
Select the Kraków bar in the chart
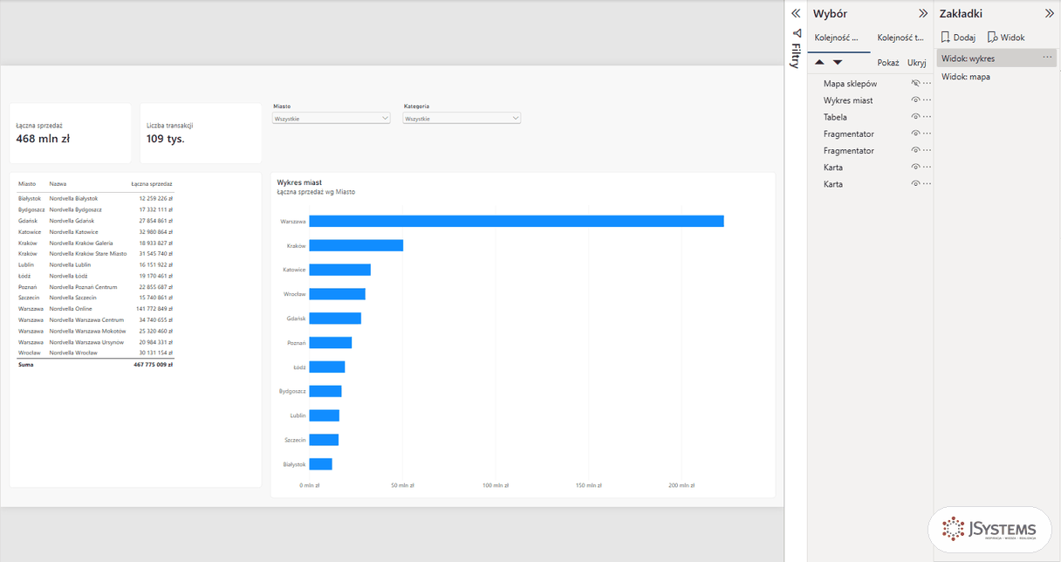point(356,246)
